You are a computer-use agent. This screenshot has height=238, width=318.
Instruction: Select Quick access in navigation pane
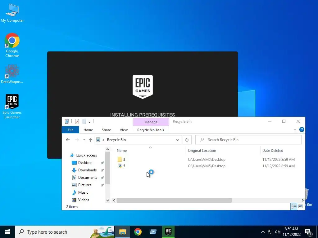click(84, 155)
